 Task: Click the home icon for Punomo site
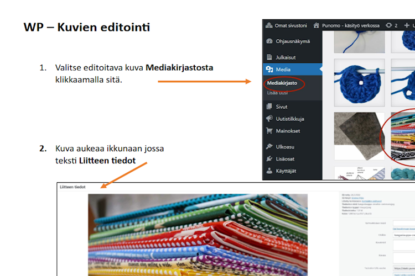pyautogui.click(x=317, y=25)
